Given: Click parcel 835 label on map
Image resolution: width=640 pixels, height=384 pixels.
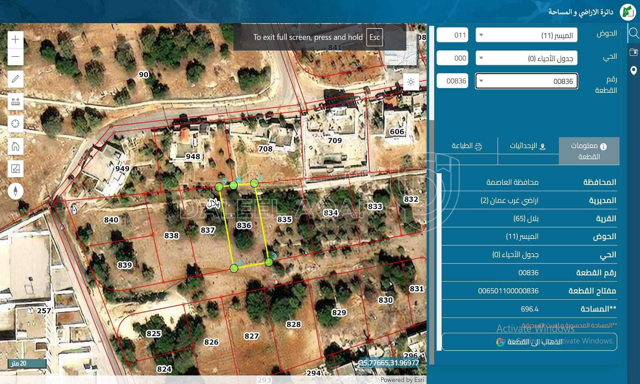Looking at the screenshot, I should (284, 219).
